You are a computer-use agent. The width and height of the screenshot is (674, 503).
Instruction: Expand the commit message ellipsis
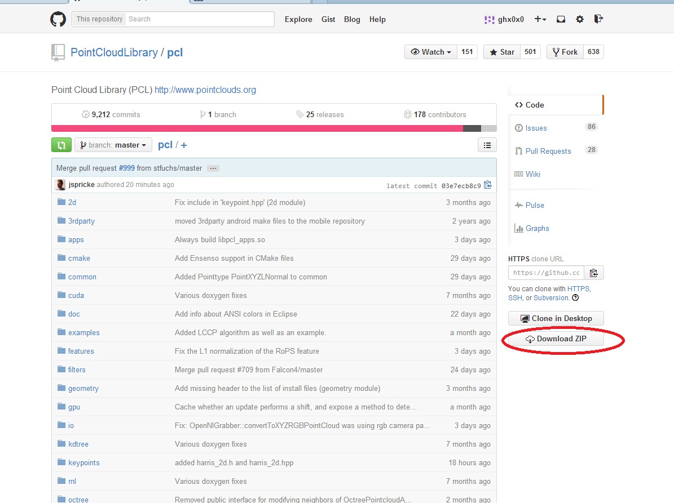pos(213,168)
